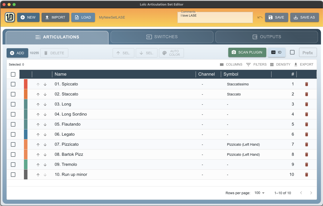This screenshot has height=206, width=323.
Task: Open the Rows per page dropdown
Action: coord(260,193)
